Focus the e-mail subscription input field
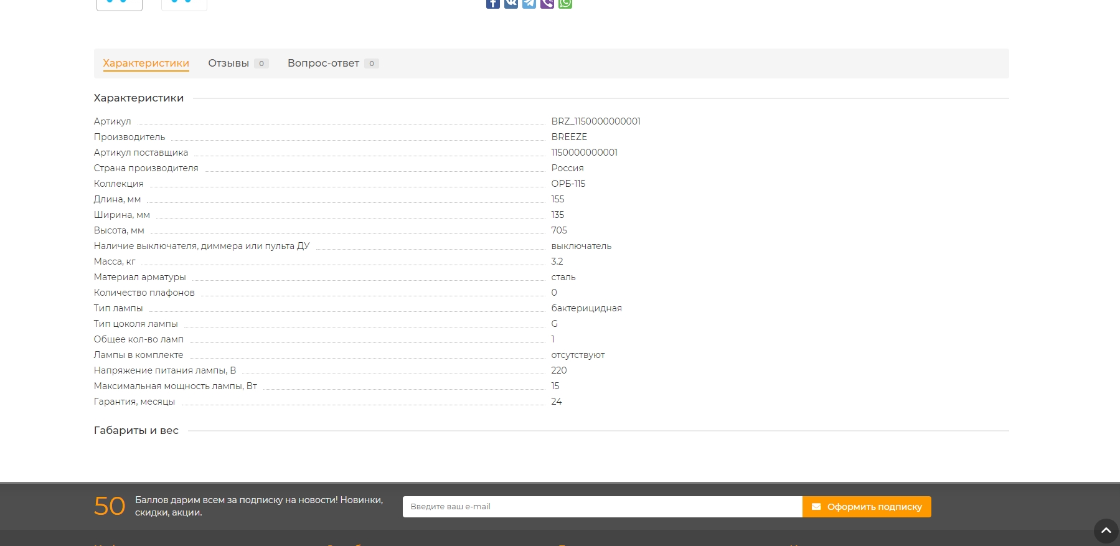The height and width of the screenshot is (546, 1120). (602, 507)
